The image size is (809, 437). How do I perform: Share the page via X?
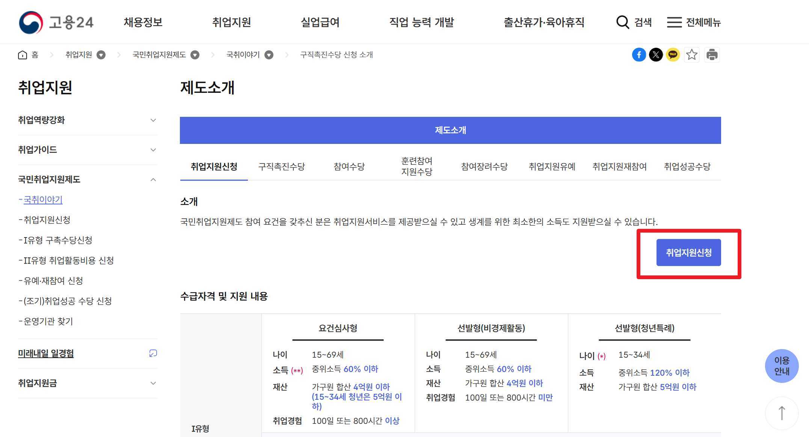(656, 54)
